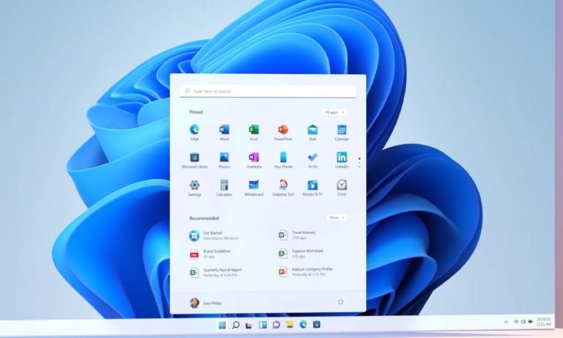This screenshot has width=563, height=338.
Task: Open Chat on the taskbar
Action: click(276, 325)
